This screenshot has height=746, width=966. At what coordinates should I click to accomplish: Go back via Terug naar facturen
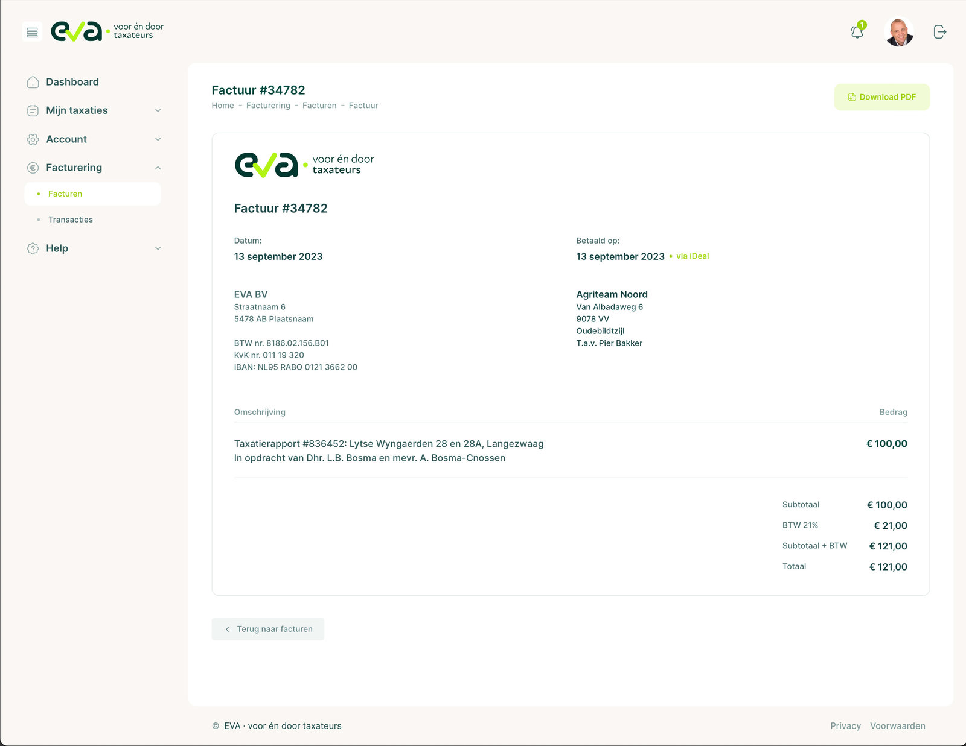268,629
